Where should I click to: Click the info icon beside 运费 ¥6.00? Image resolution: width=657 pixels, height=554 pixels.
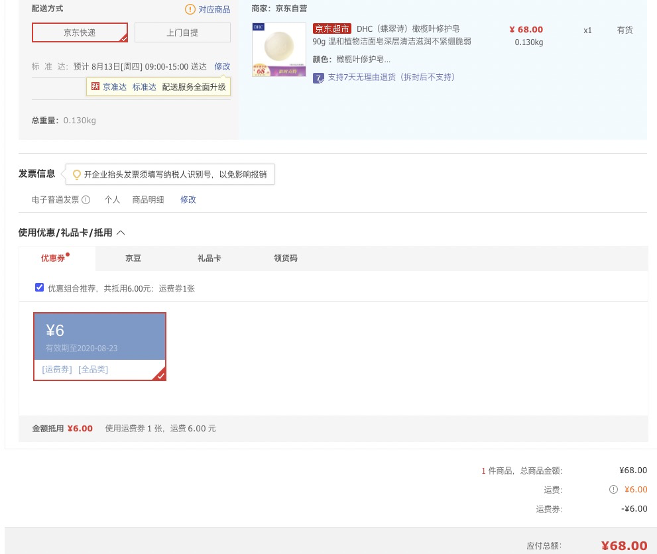click(x=613, y=490)
